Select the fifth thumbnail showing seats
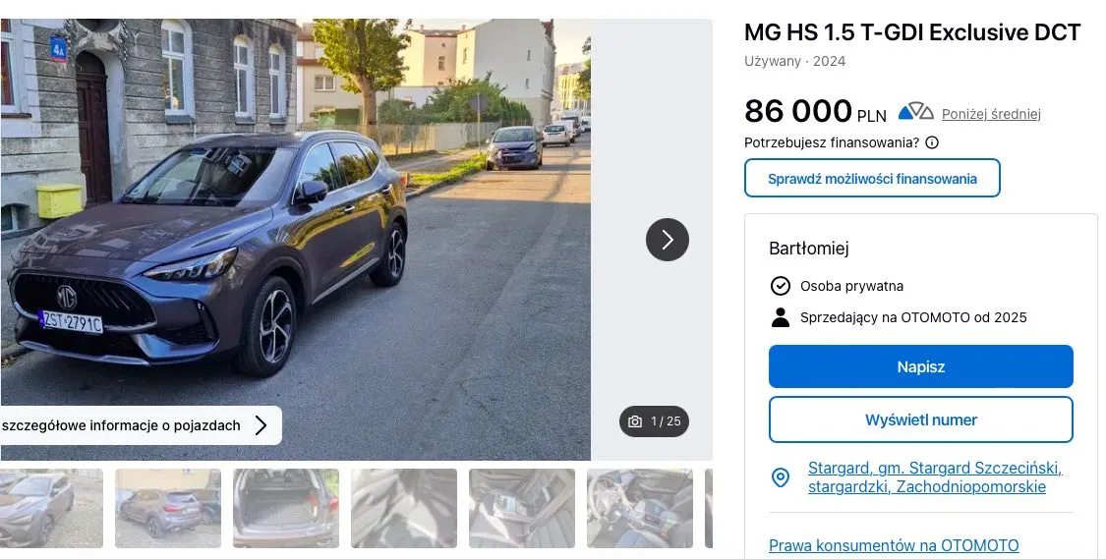 coord(522,508)
